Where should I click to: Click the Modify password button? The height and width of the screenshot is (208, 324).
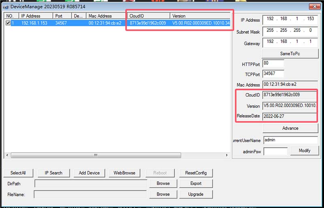304,151
